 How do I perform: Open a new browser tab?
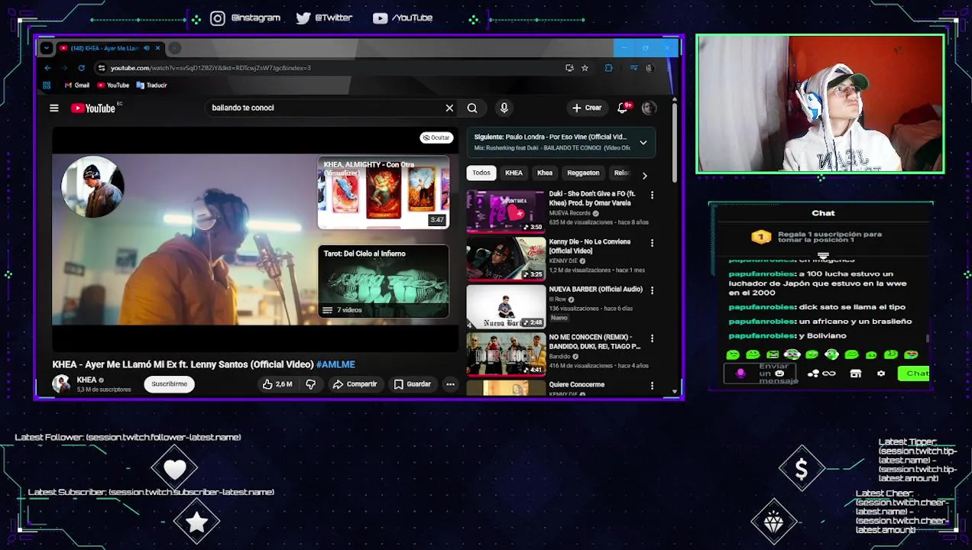pyautogui.click(x=175, y=48)
